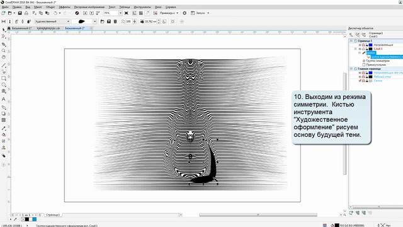Click the full-screen preview icon

point(127,13)
